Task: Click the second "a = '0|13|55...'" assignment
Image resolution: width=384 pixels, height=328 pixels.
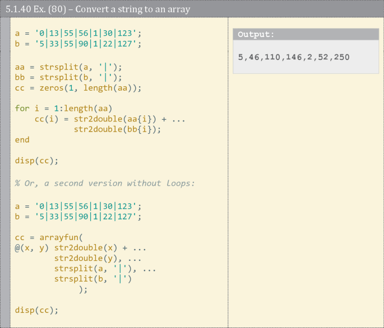Action: pyautogui.click(x=78, y=206)
